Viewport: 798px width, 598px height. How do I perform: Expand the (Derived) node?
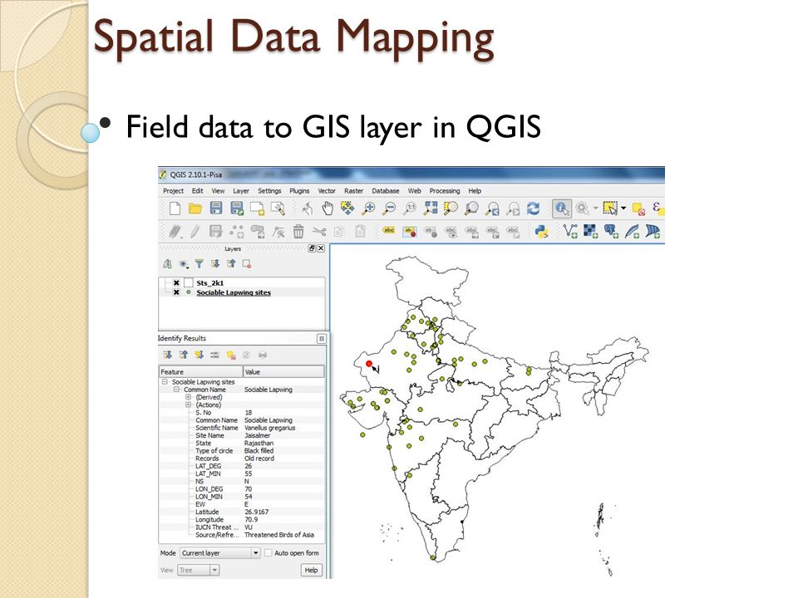click(x=189, y=397)
